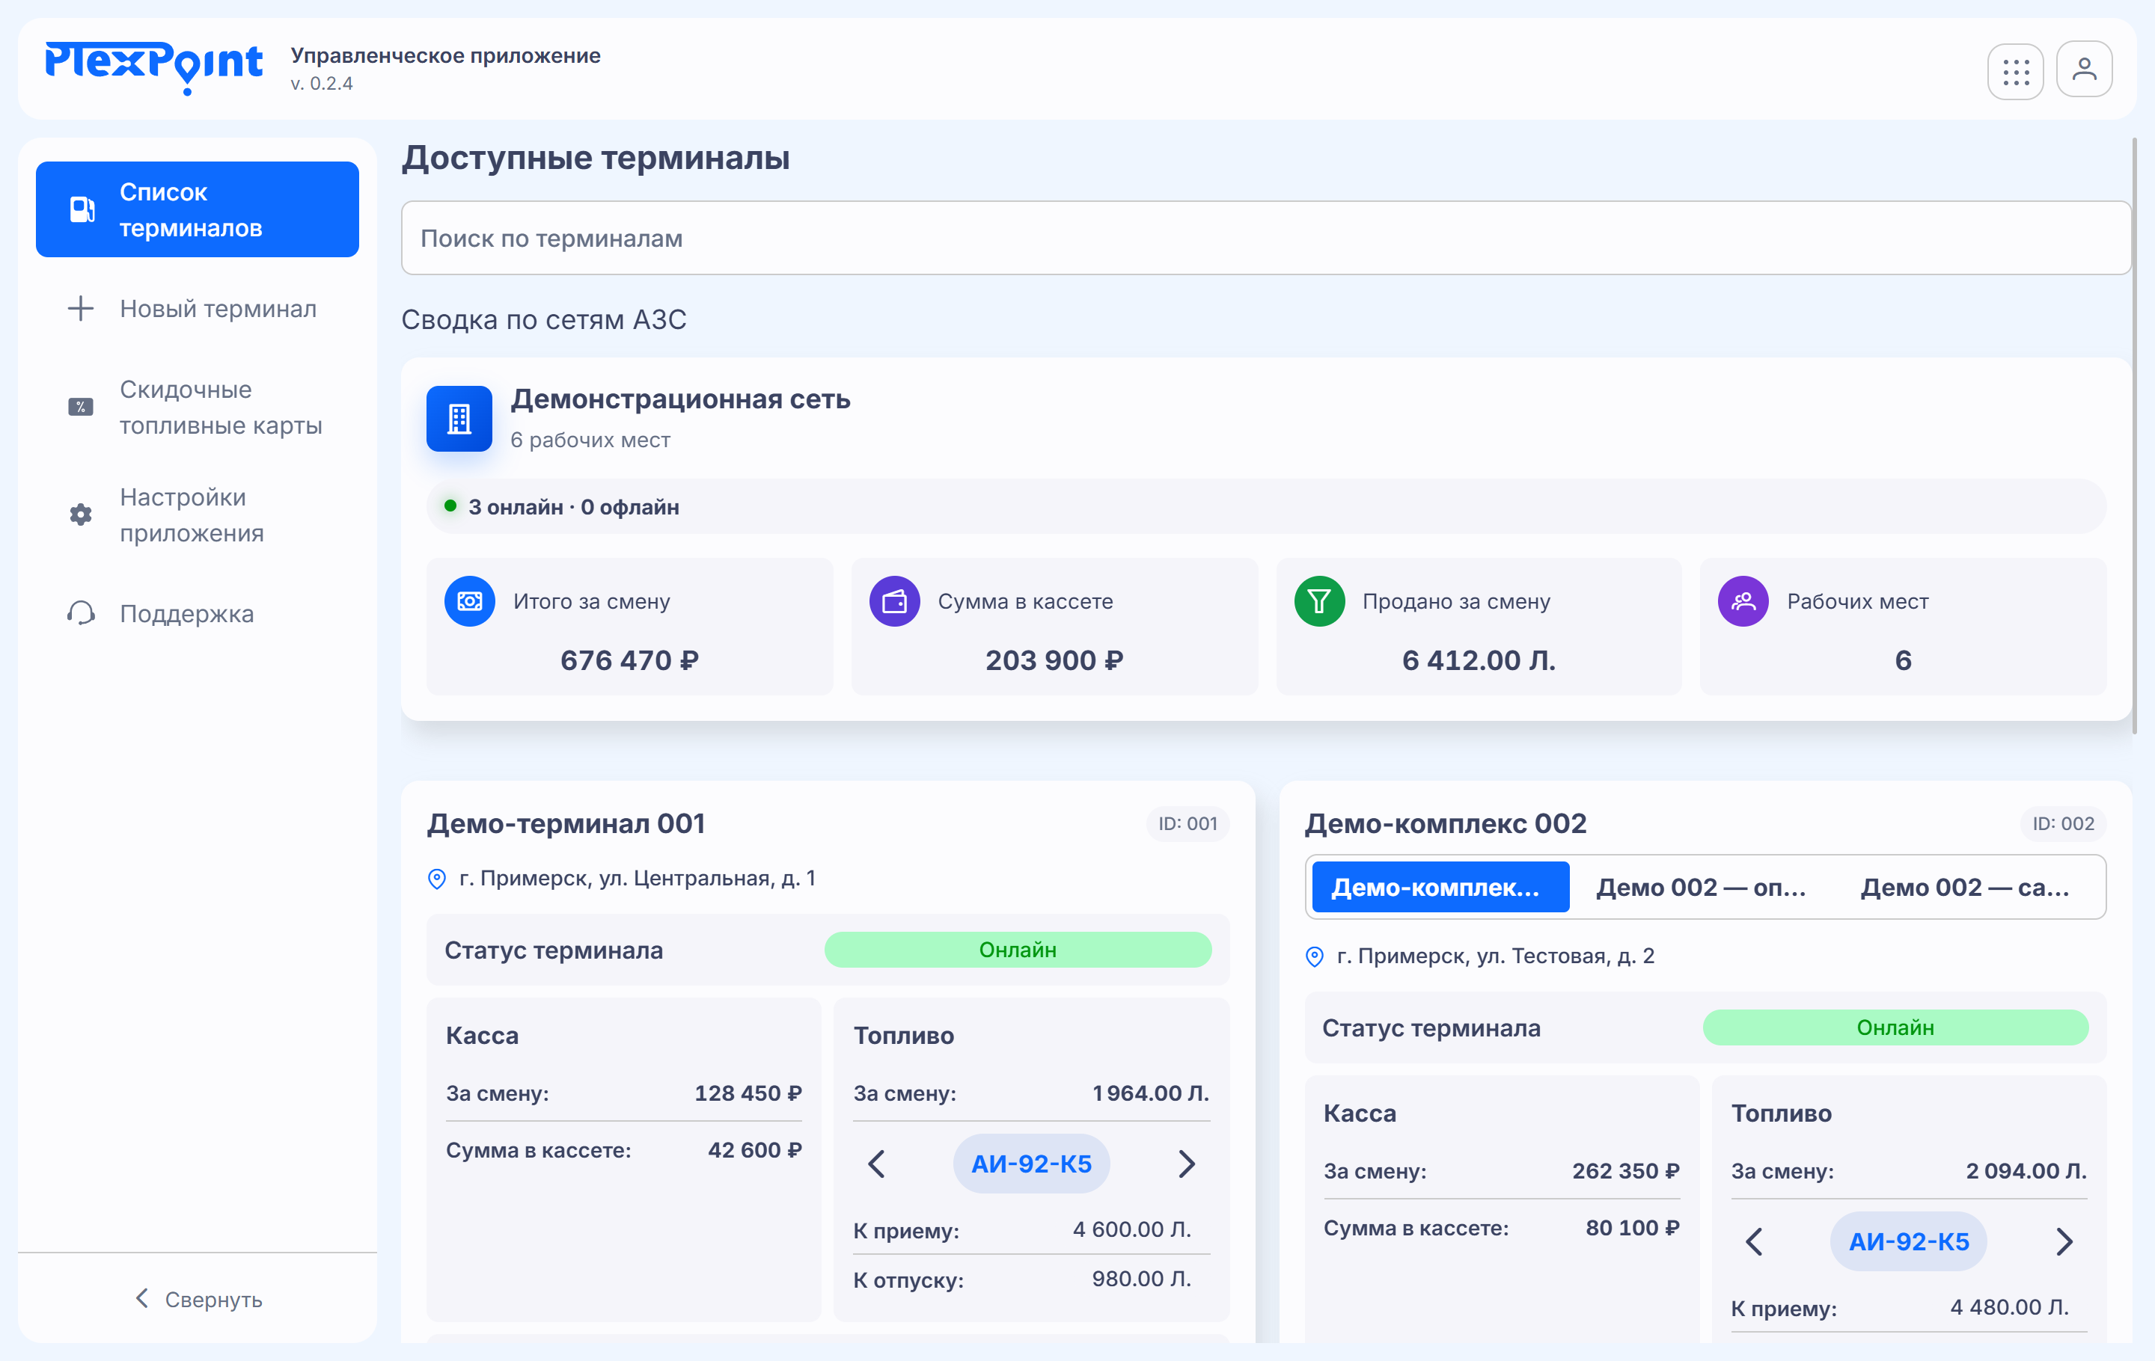Click the version label v. 0.2.4
Viewport: 2155px width, 1361px height.
323,83
